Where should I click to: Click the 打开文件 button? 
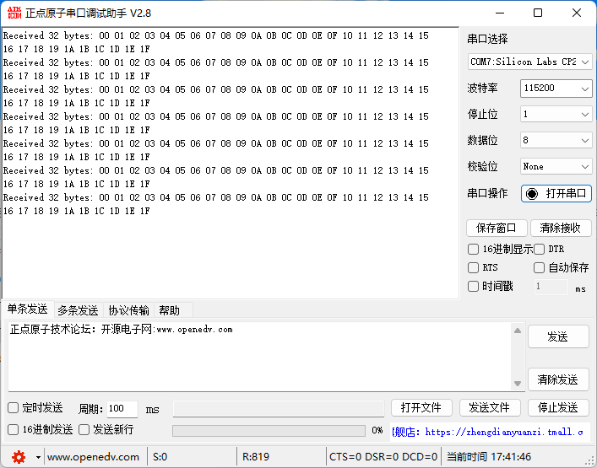tap(421, 408)
